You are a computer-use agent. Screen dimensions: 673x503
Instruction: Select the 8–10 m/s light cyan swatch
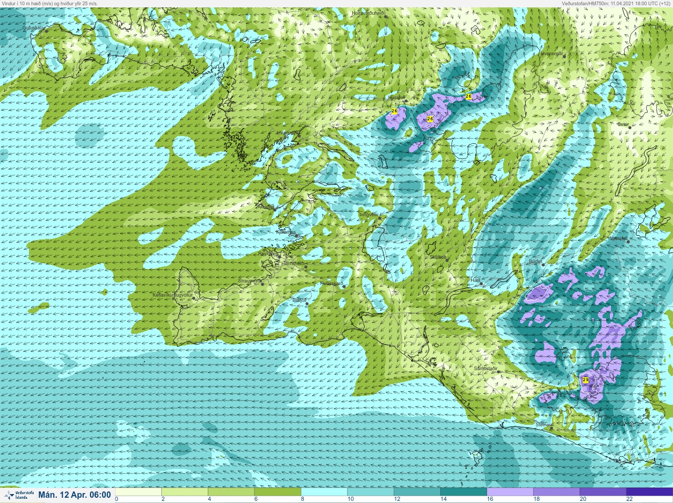pos(324,492)
